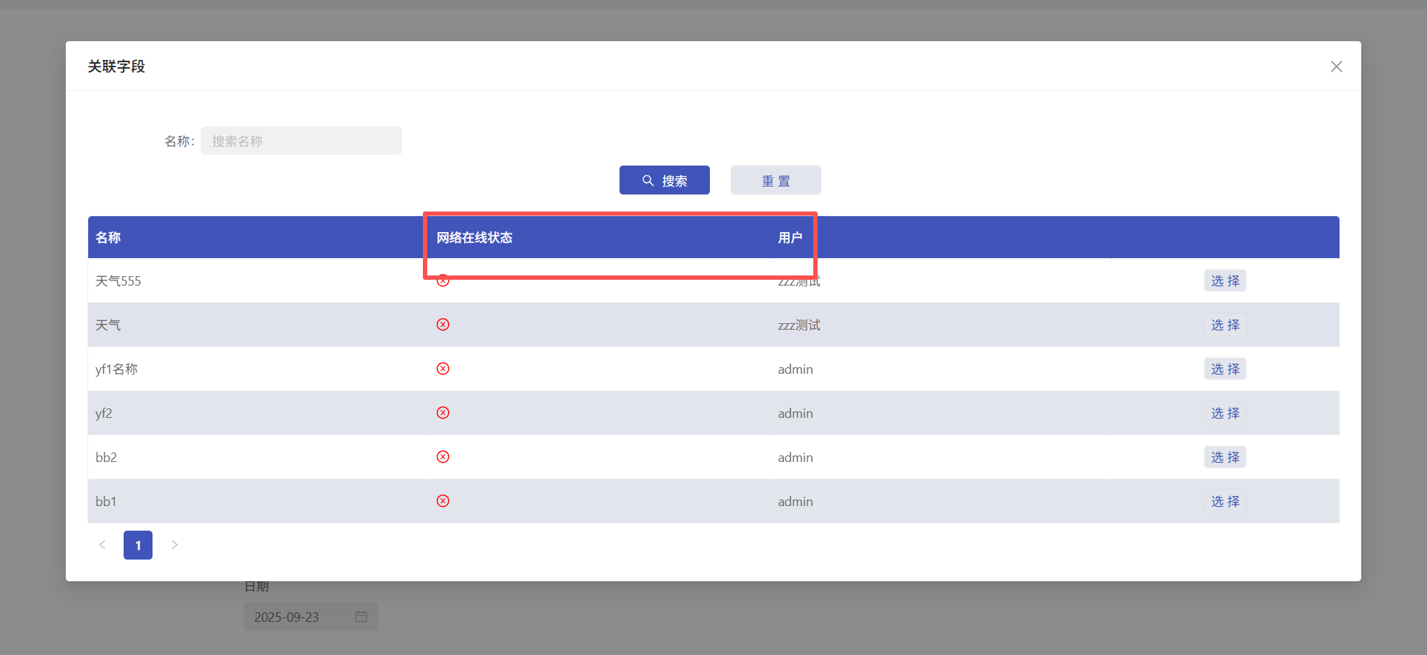The width and height of the screenshot is (1427, 655).
Task: Click the next page arrow
Action: click(x=174, y=545)
